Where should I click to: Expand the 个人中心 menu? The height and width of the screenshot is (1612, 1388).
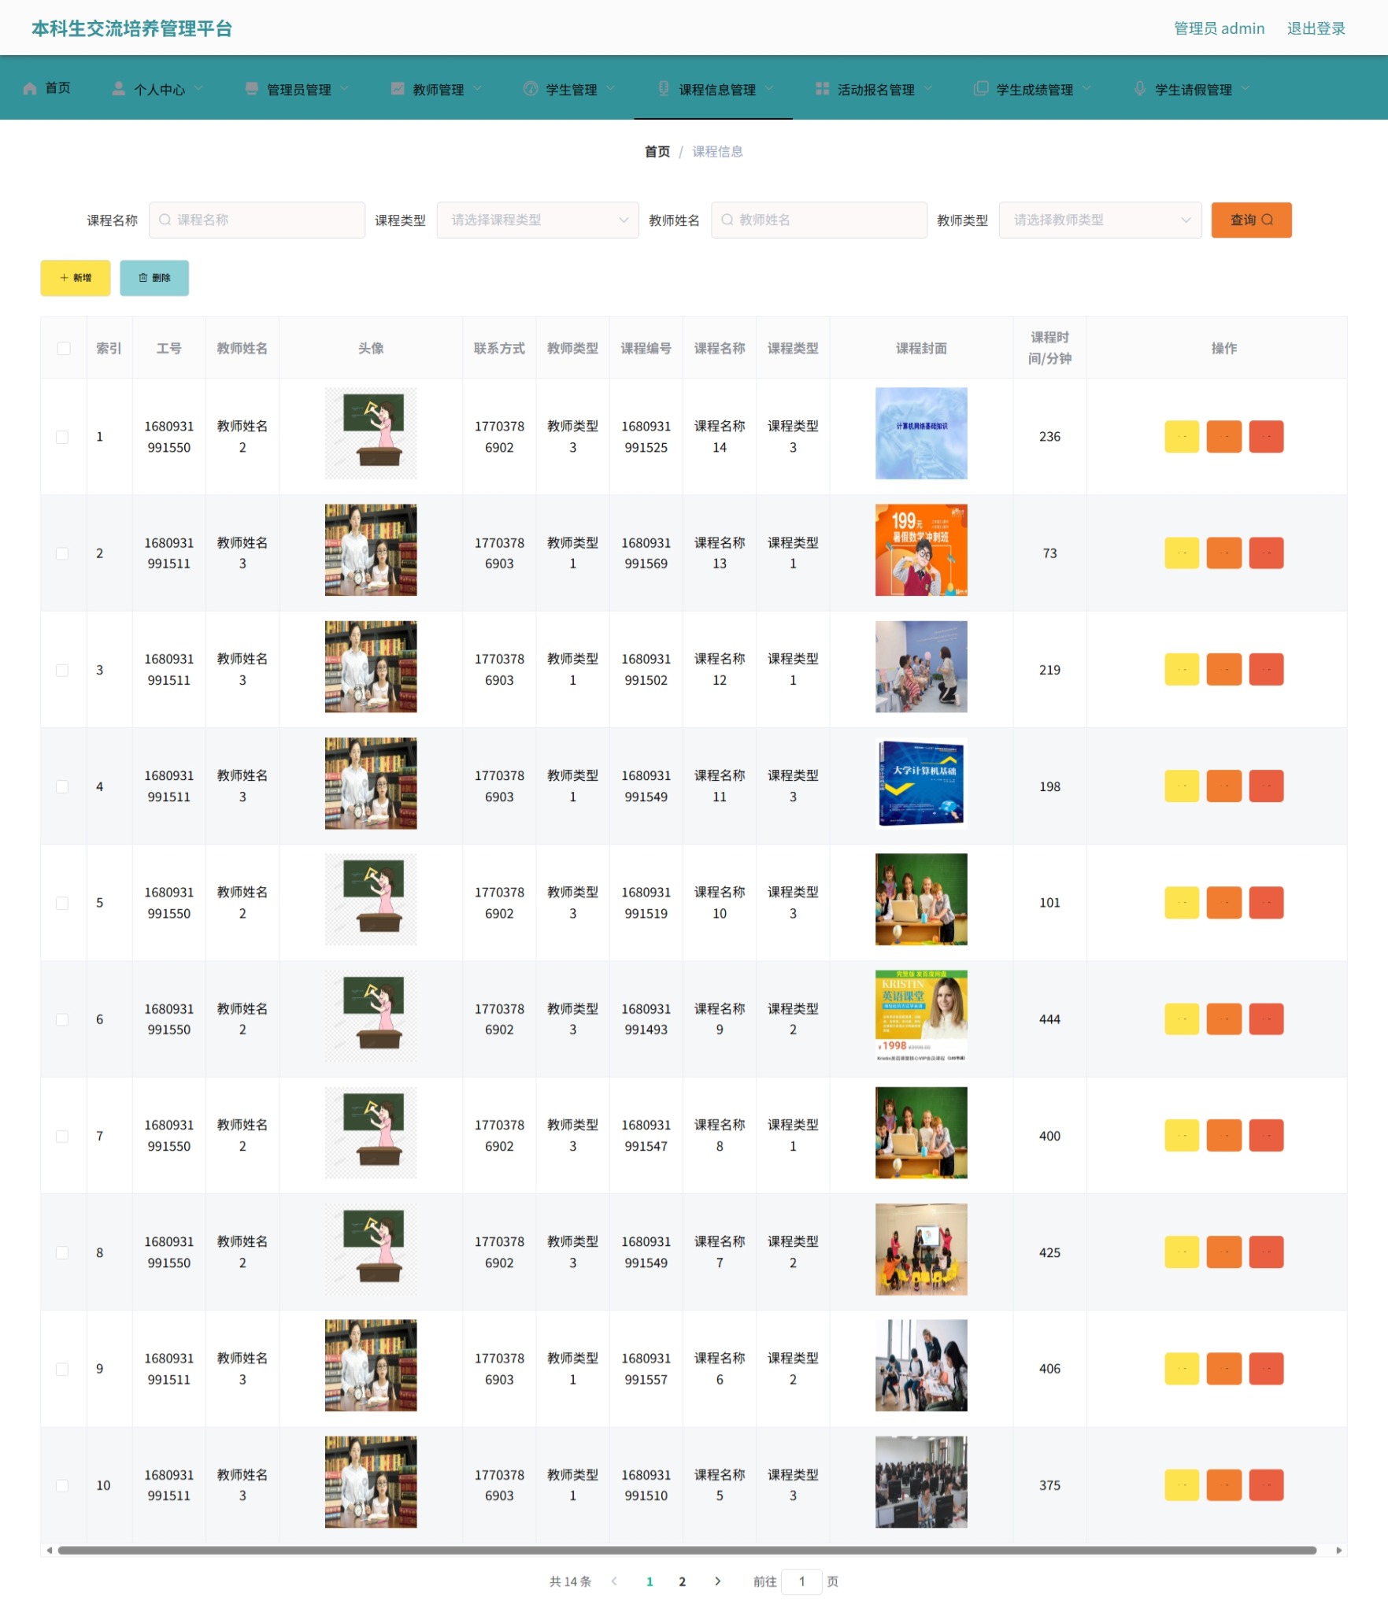click(158, 89)
